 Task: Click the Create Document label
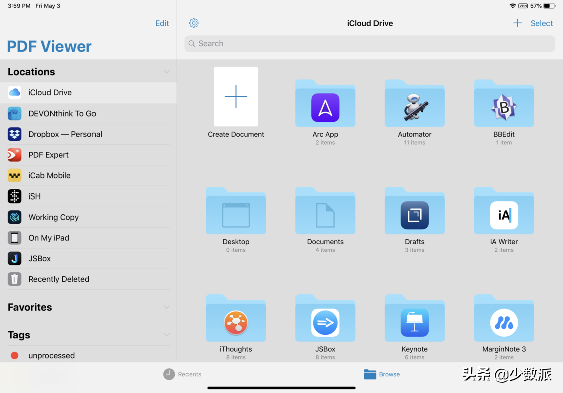(236, 134)
